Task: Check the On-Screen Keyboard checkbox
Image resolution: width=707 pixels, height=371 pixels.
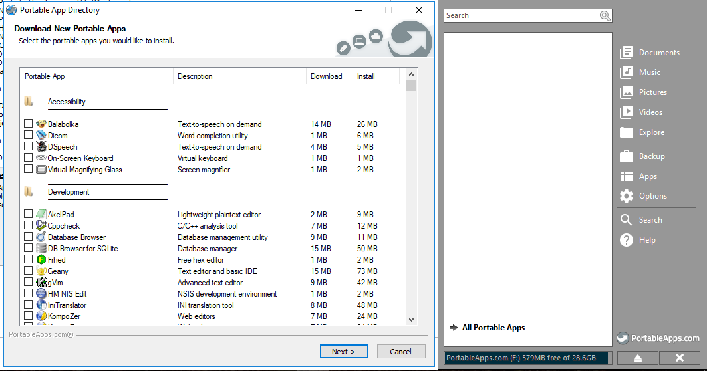Action: (29, 158)
